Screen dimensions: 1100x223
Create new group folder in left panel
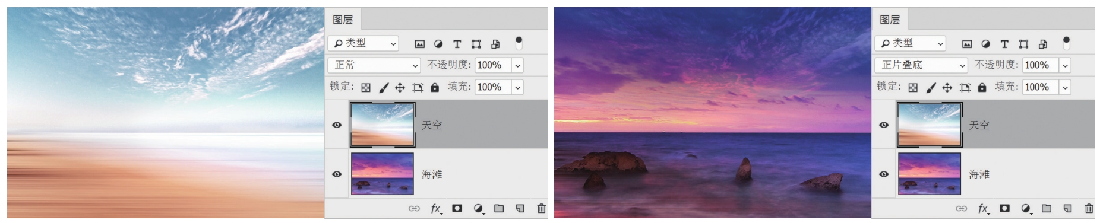pos(499,208)
